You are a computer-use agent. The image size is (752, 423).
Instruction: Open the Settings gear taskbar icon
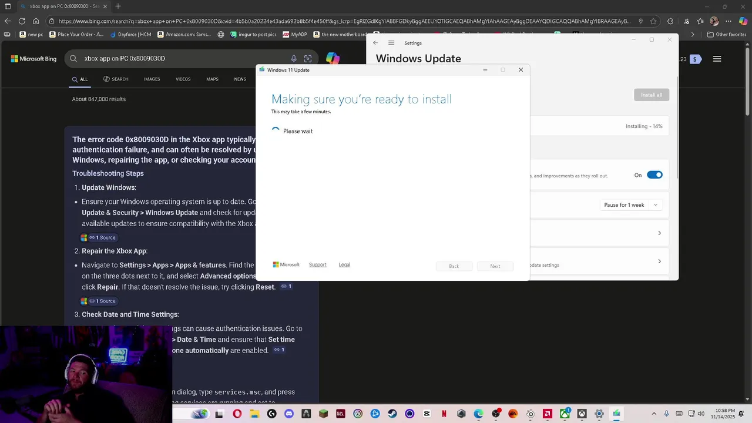tap(599, 414)
